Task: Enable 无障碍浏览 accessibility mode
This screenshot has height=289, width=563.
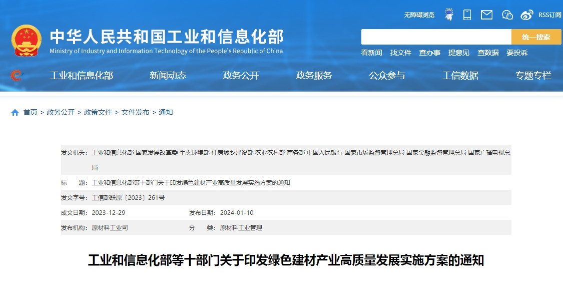Action: 420,15
